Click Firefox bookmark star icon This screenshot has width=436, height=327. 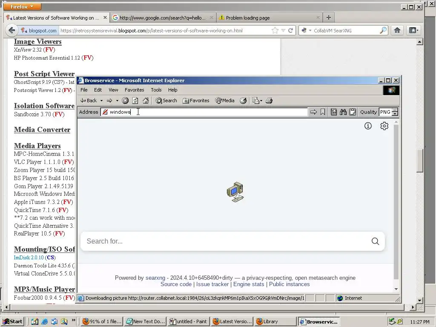(x=275, y=30)
